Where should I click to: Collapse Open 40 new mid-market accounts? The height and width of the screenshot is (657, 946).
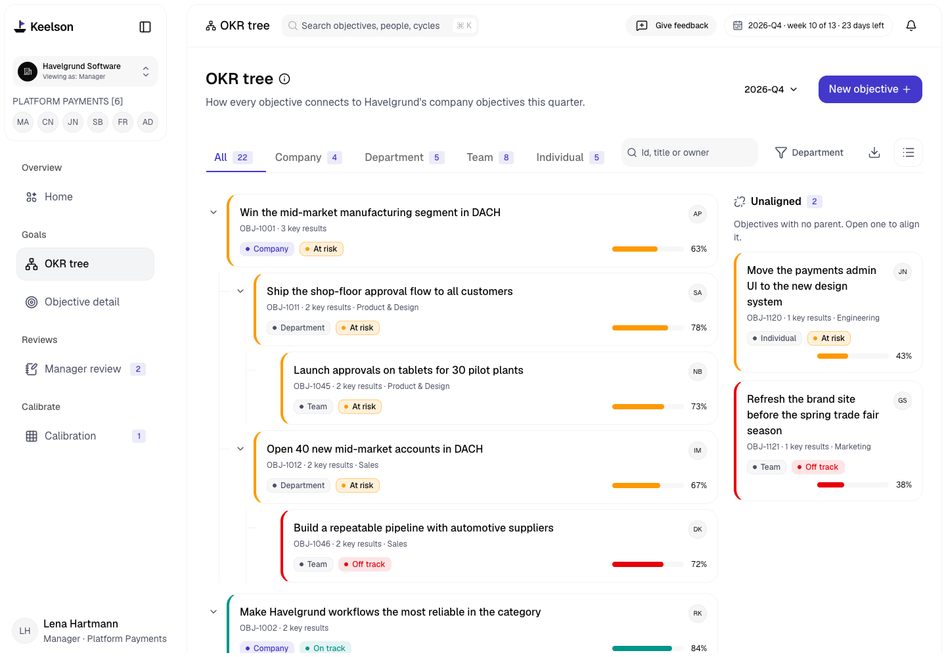(x=240, y=449)
